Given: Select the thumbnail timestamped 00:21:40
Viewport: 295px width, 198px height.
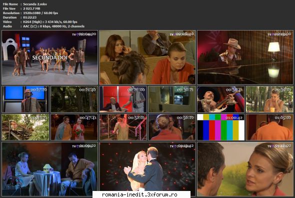Looking at the screenshot, I should tap(74, 99).
